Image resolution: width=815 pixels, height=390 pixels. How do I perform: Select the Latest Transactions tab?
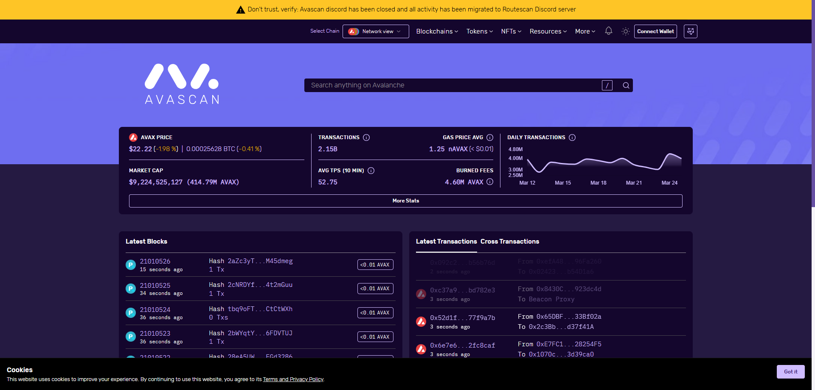[x=446, y=241]
